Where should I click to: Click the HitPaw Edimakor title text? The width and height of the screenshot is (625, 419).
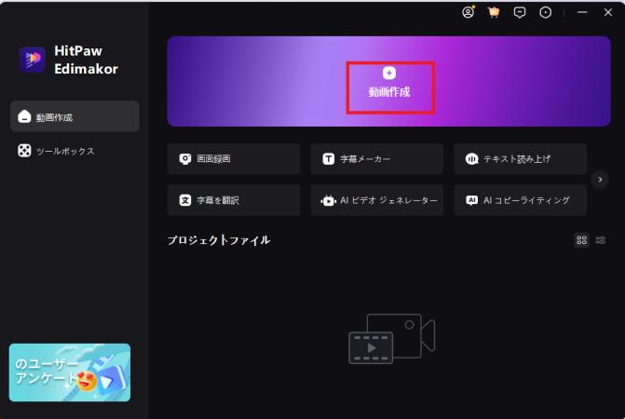tap(86, 60)
